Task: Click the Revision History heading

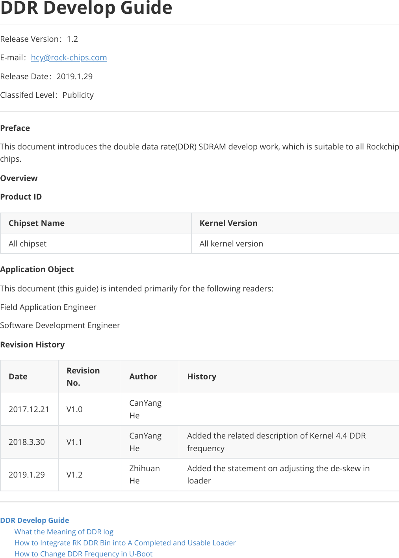Action: [32, 345]
